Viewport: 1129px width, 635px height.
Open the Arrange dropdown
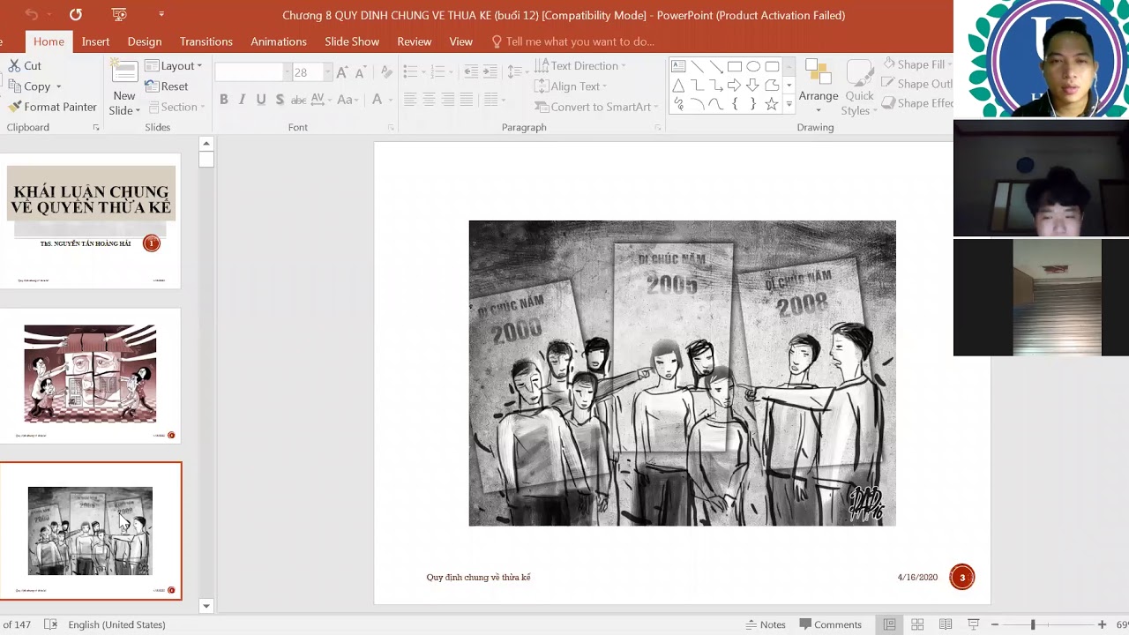click(x=819, y=87)
